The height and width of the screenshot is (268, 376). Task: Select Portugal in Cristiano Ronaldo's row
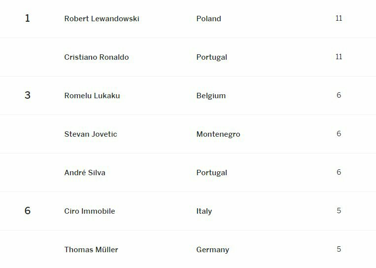click(x=211, y=57)
